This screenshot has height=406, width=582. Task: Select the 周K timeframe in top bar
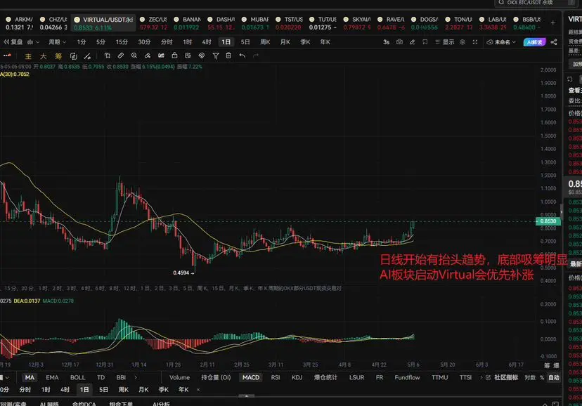pos(265,42)
